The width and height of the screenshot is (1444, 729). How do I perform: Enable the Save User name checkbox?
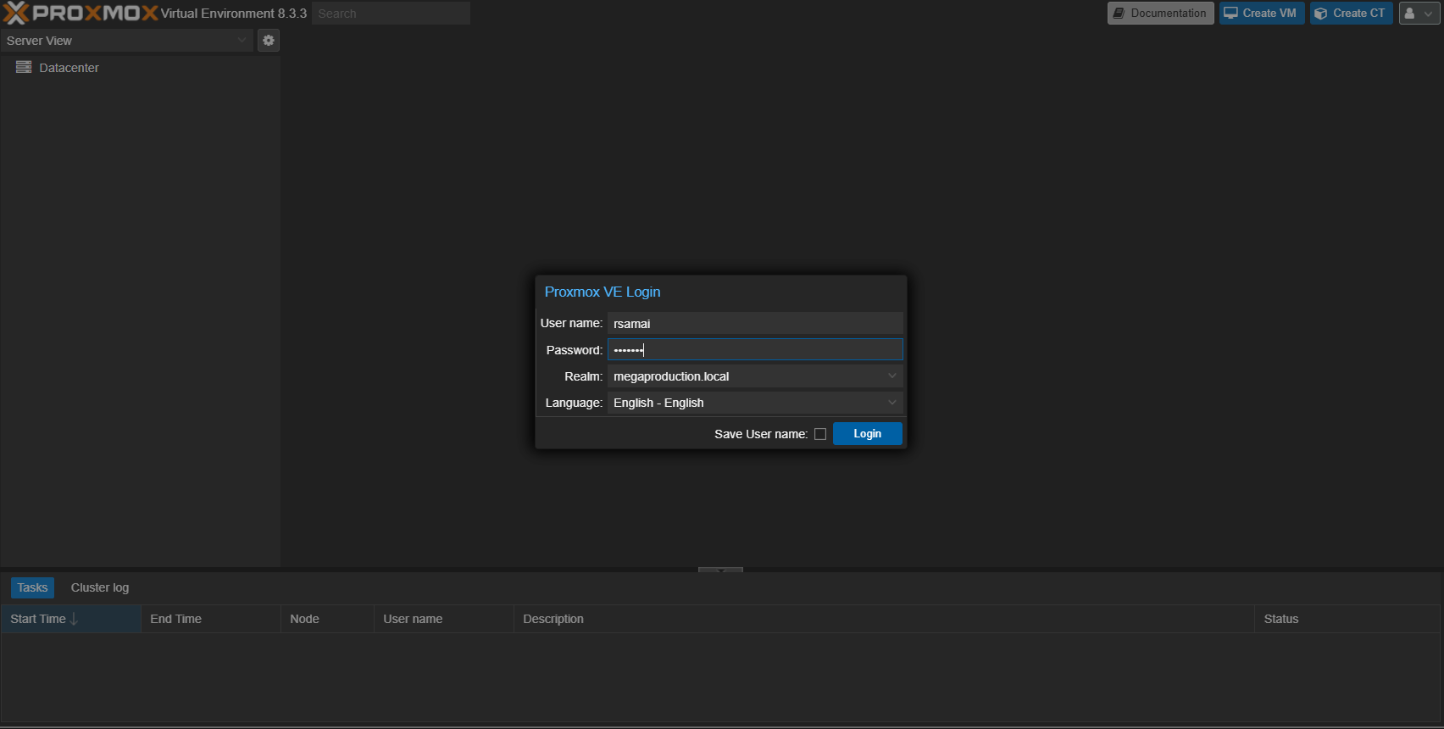point(820,434)
